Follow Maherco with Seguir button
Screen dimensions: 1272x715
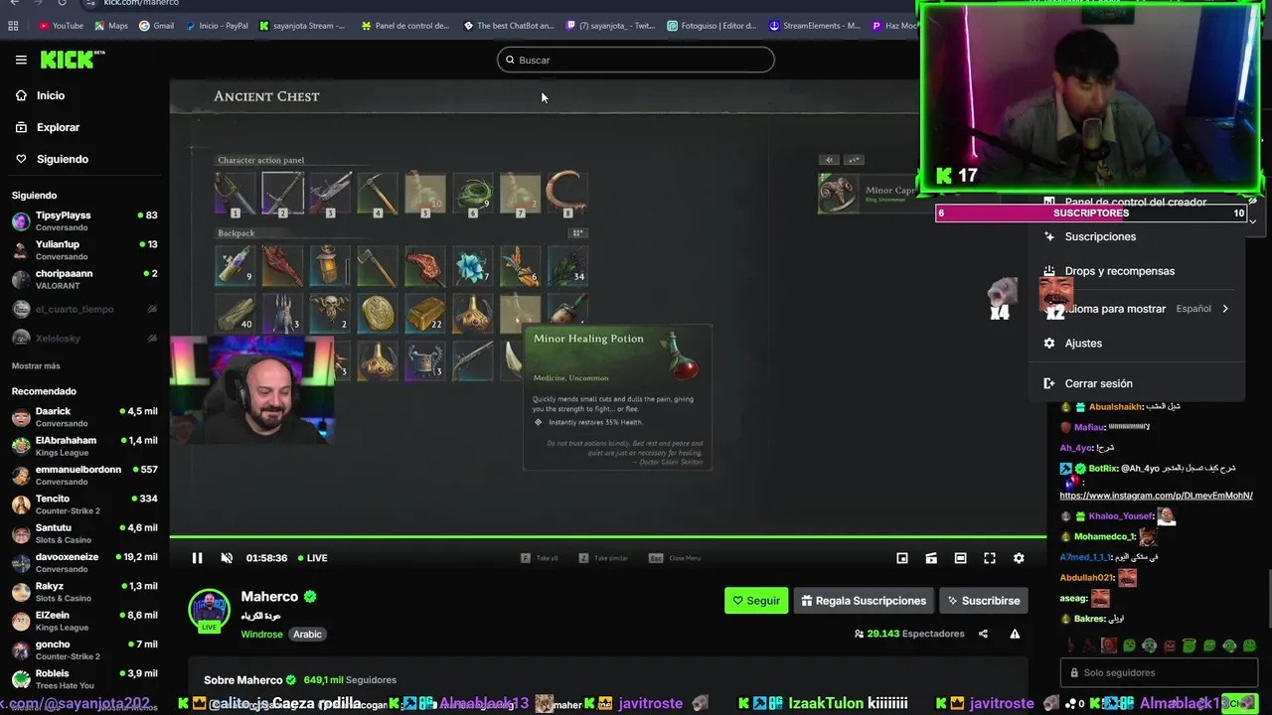point(756,601)
